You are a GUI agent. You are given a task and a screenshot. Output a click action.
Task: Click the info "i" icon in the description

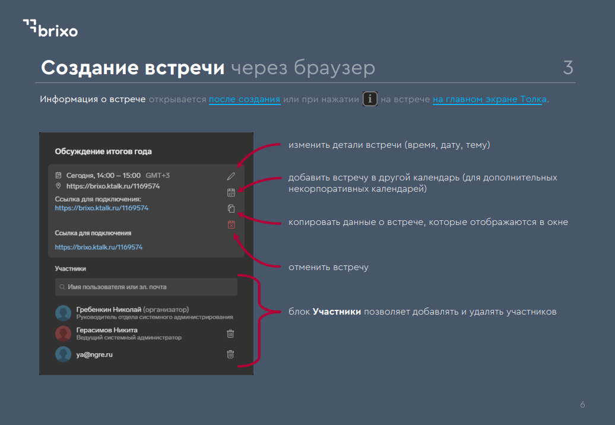coord(370,99)
